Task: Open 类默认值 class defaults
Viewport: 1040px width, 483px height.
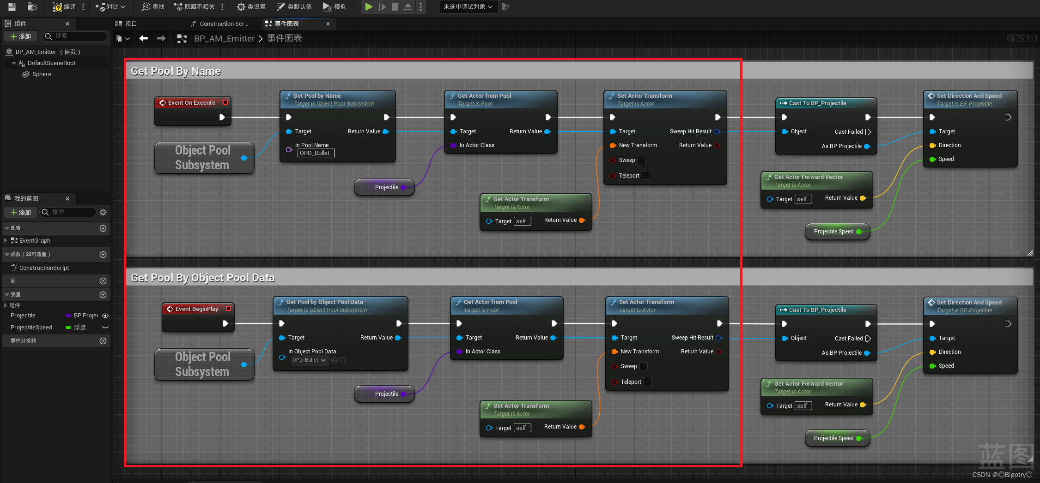Action: click(x=294, y=6)
